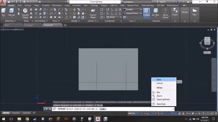Select MOde in the context menu

pos(164,88)
